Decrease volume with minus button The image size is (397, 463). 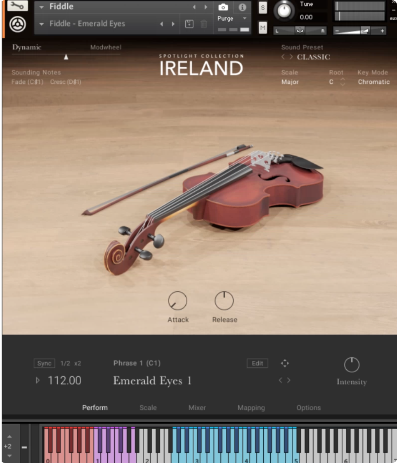click(x=337, y=31)
